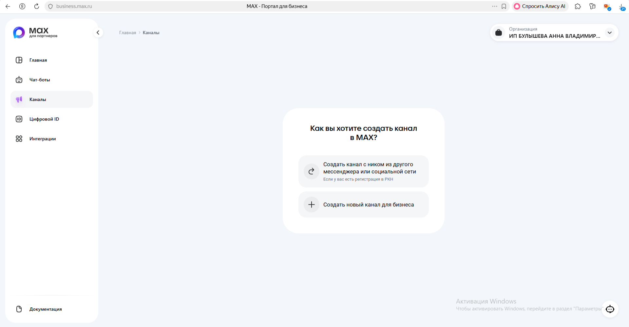Open the three-dots page menu
Image resolution: width=629 pixels, height=327 pixels.
[x=495, y=6]
